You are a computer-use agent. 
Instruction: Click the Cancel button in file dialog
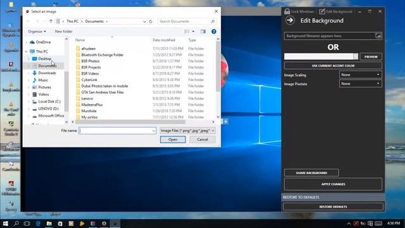pos(202,139)
